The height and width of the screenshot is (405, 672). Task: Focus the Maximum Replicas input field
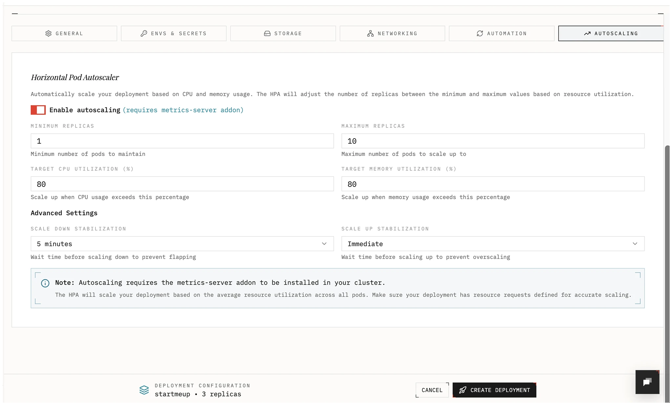493,141
